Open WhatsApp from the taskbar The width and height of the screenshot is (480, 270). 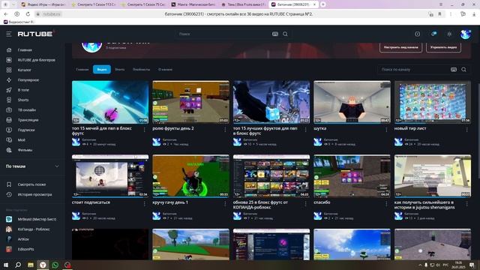coord(55,265)
